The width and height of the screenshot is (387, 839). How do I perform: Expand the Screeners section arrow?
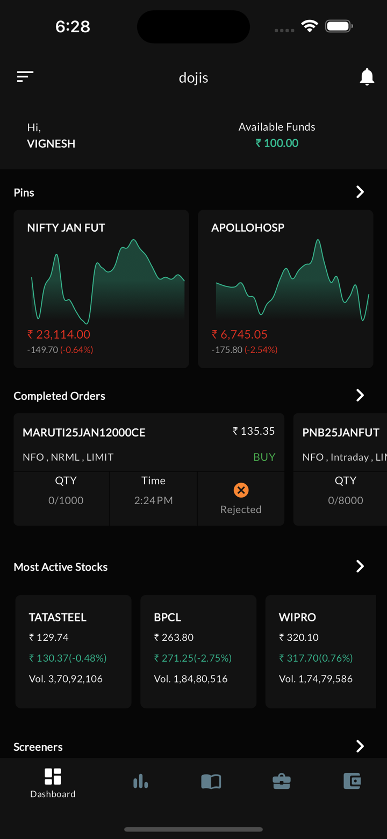[360, 746]
